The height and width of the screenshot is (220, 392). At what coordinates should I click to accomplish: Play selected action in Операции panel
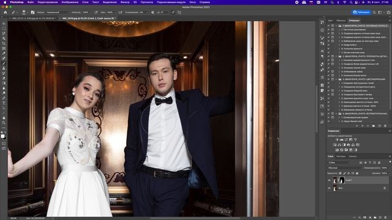click(x=367, y=126)
